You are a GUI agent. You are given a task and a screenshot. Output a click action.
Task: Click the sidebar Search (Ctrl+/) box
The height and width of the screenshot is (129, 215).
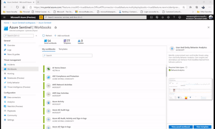[19, 35]
